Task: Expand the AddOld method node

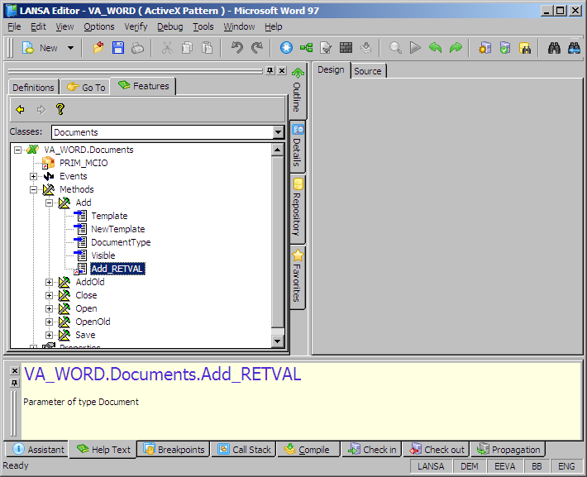Action: coord(50,282)
